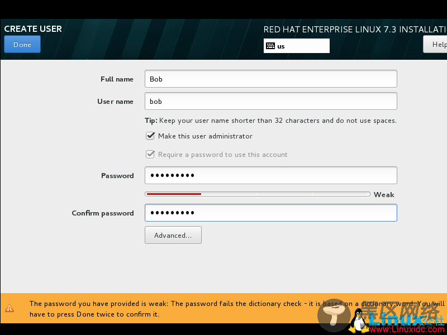The image size is (447, 335).
Task: Click the Password label
Action: [x=117, y=176]
